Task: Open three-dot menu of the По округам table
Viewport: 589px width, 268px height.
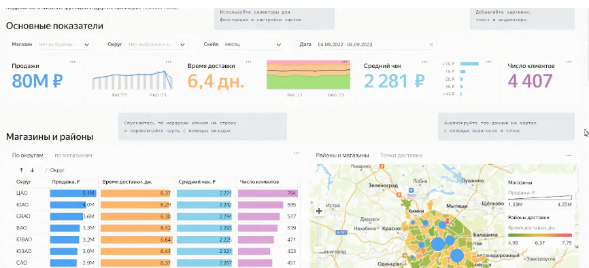Action: click(x=297, y=153)
